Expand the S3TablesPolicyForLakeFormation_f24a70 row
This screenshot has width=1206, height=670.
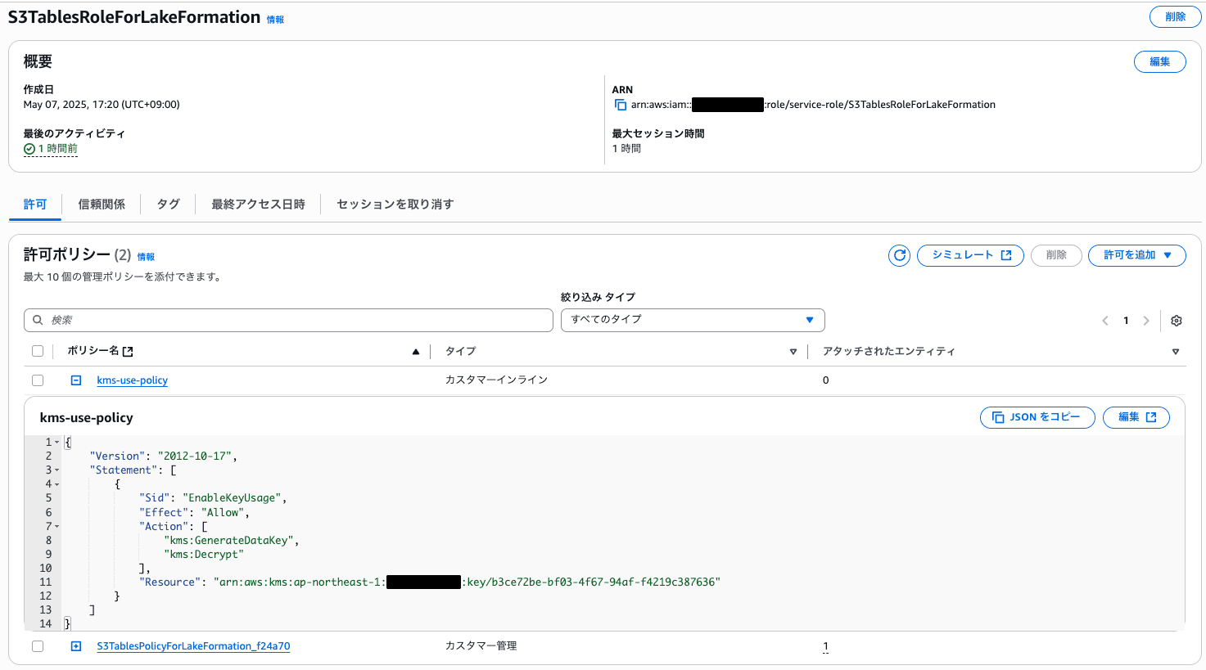(x=76, y=646)
